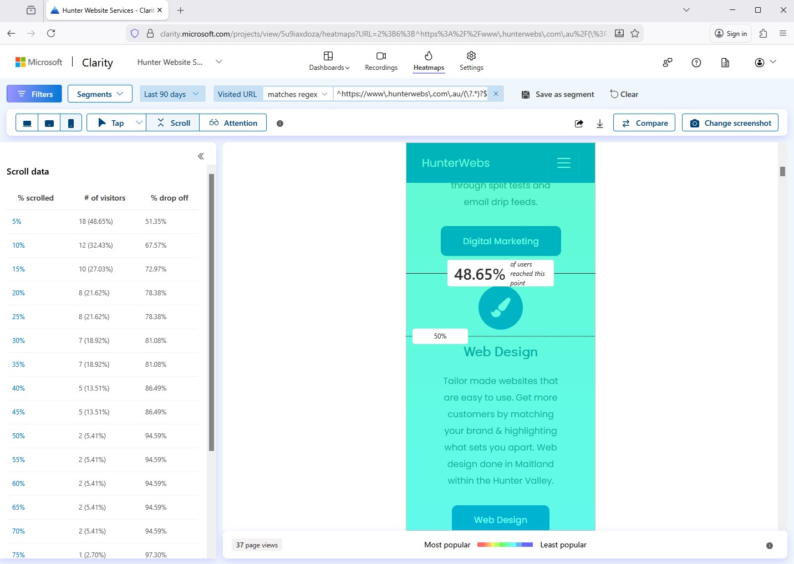Click the install app address bar icon
Image resolution: width=794 pixels, height=564 pixels.
[x=619, y=33]
